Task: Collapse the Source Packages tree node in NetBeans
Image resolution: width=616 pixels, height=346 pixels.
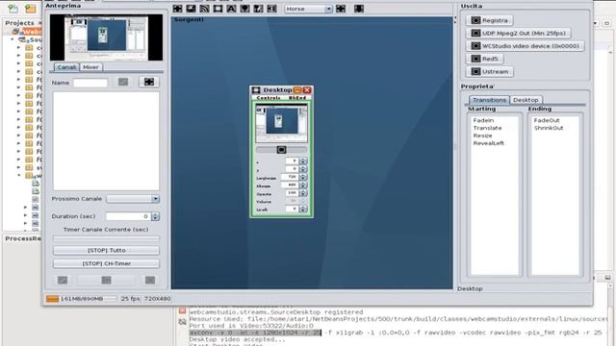Action: (x=13, y=39)
